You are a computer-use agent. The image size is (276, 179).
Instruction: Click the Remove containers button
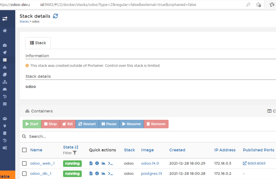pos(156,124)
